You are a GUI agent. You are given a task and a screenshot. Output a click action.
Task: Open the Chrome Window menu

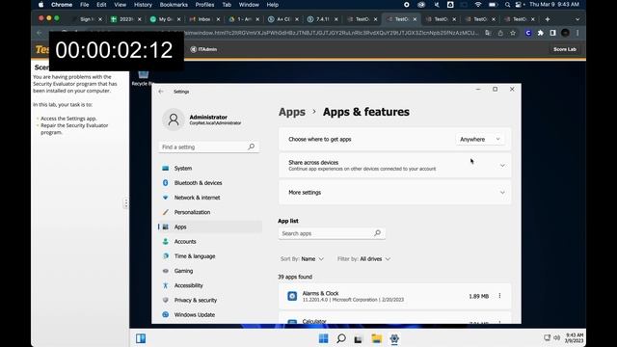(x=249, y=5)
